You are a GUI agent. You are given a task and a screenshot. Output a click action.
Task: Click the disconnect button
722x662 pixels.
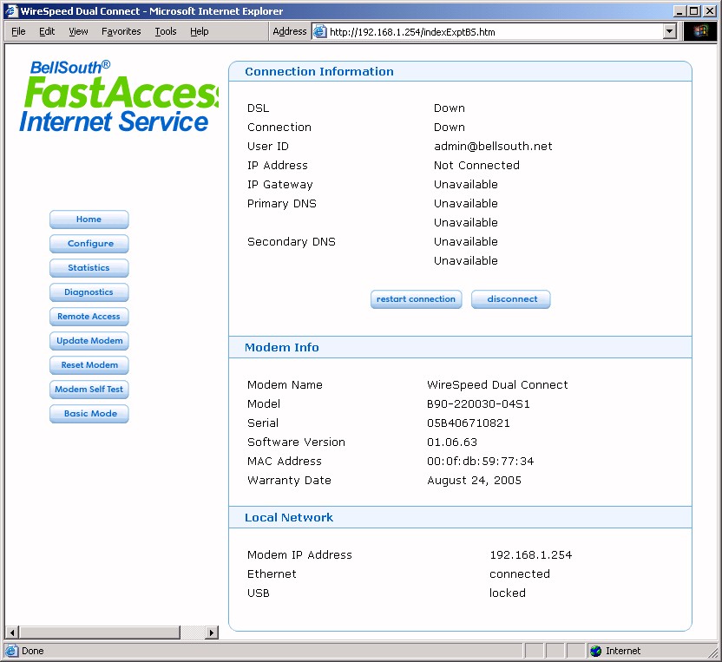511,299
